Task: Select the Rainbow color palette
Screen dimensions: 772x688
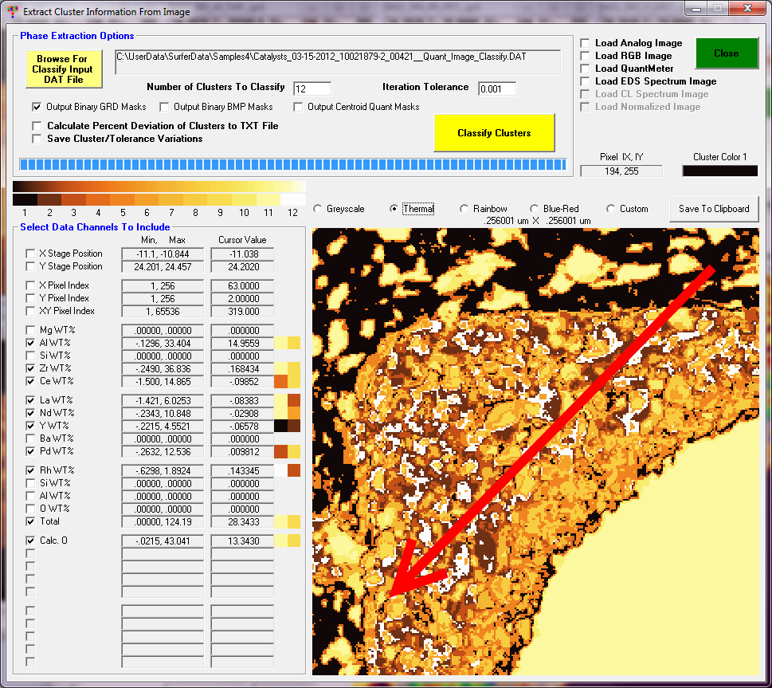Action: pyautogui.click(x=464, y=209)
